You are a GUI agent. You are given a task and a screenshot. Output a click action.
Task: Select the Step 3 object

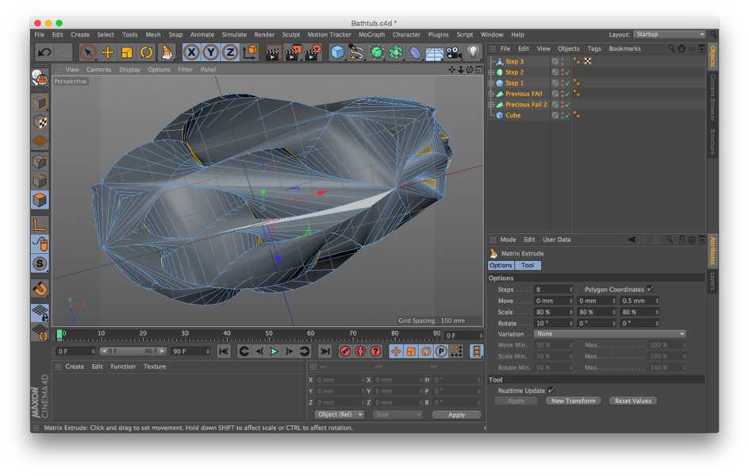514,62
